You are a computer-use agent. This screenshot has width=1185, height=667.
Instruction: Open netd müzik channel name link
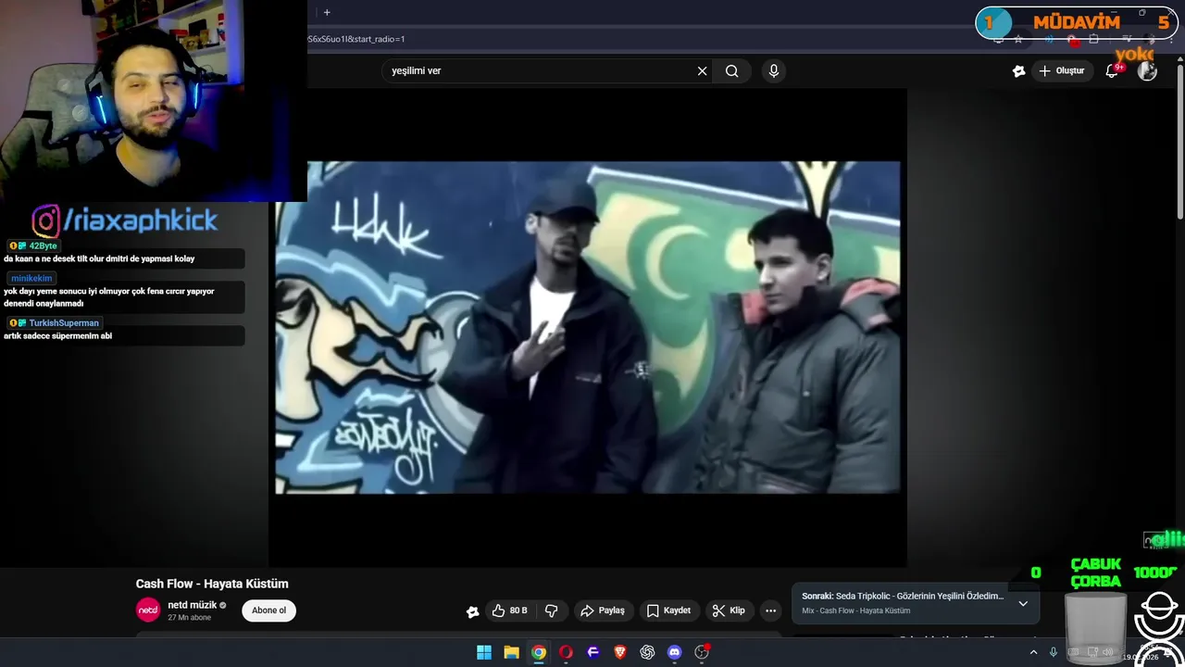coord(193,605)
